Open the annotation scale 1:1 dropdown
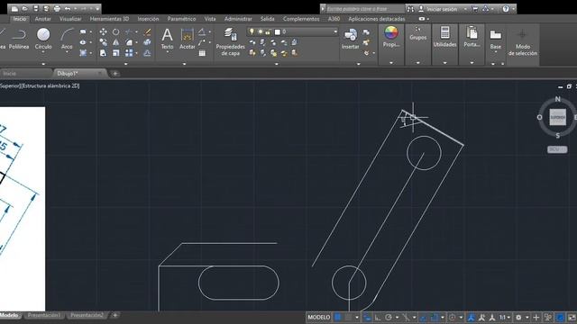The image size is (577, 324). (508, 317)
